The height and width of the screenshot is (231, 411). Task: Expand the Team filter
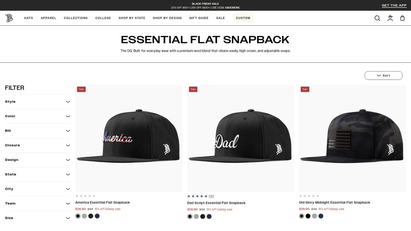[x=37, y=203]
